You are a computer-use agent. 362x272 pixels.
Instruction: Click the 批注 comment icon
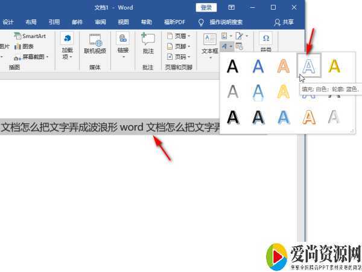pyautogui.click(x=148, y=44)
